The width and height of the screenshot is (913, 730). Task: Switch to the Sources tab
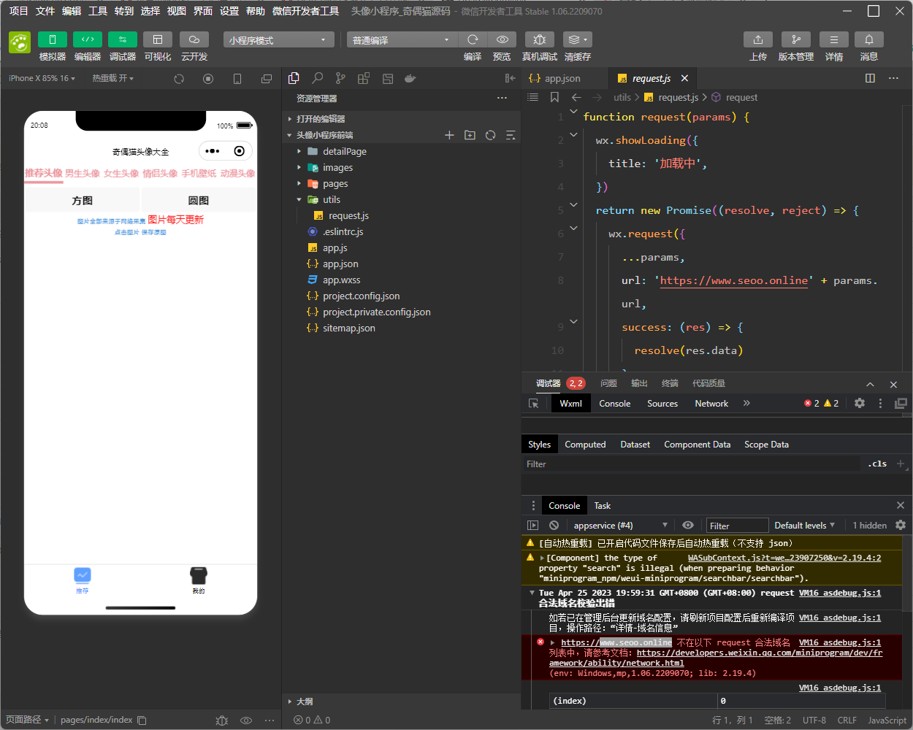pos(662,404)
